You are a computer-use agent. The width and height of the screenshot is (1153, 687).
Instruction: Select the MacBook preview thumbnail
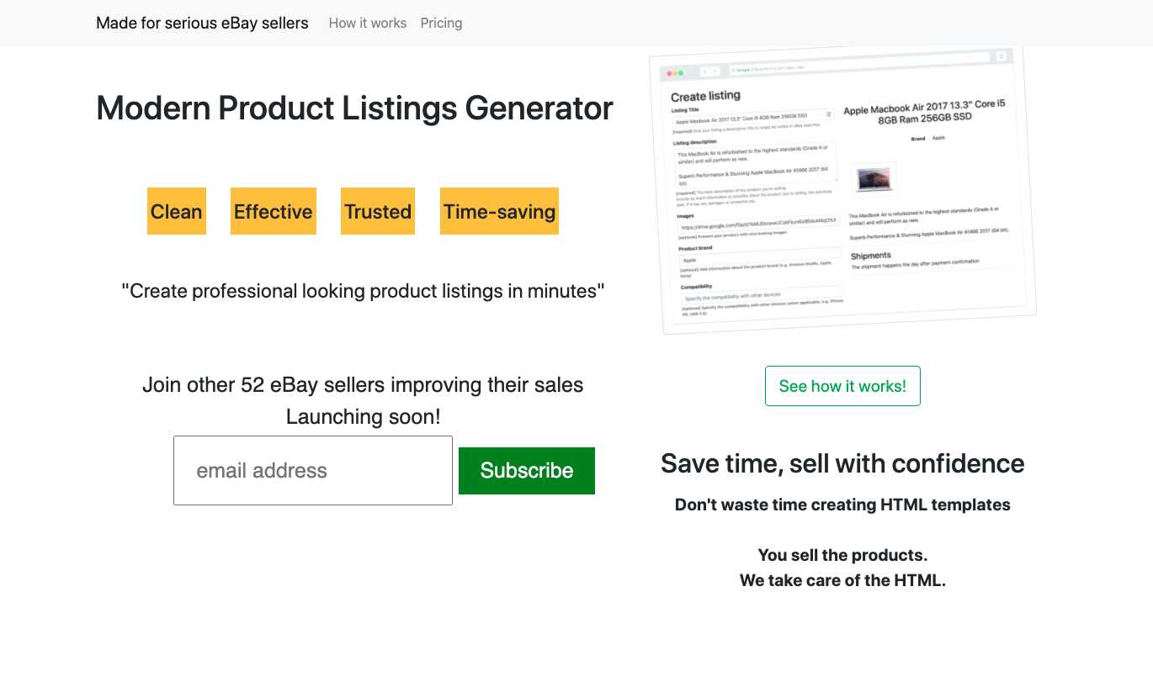point(873,177)
